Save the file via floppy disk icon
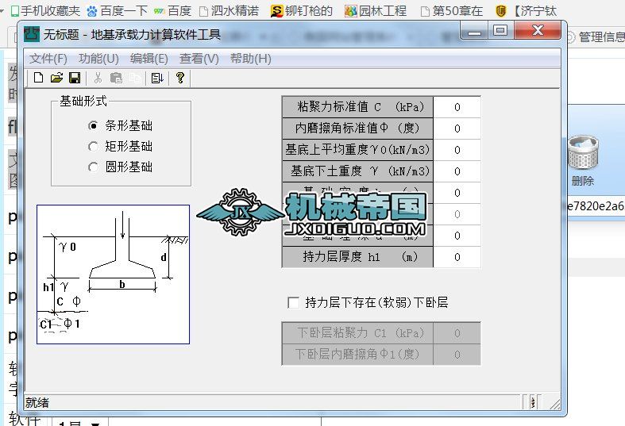Image resolution: width=625 pixels, height=426 pixels. (x=75, y=78)
